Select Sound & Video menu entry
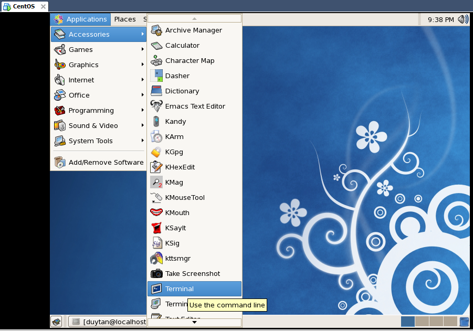 [98, 126]
